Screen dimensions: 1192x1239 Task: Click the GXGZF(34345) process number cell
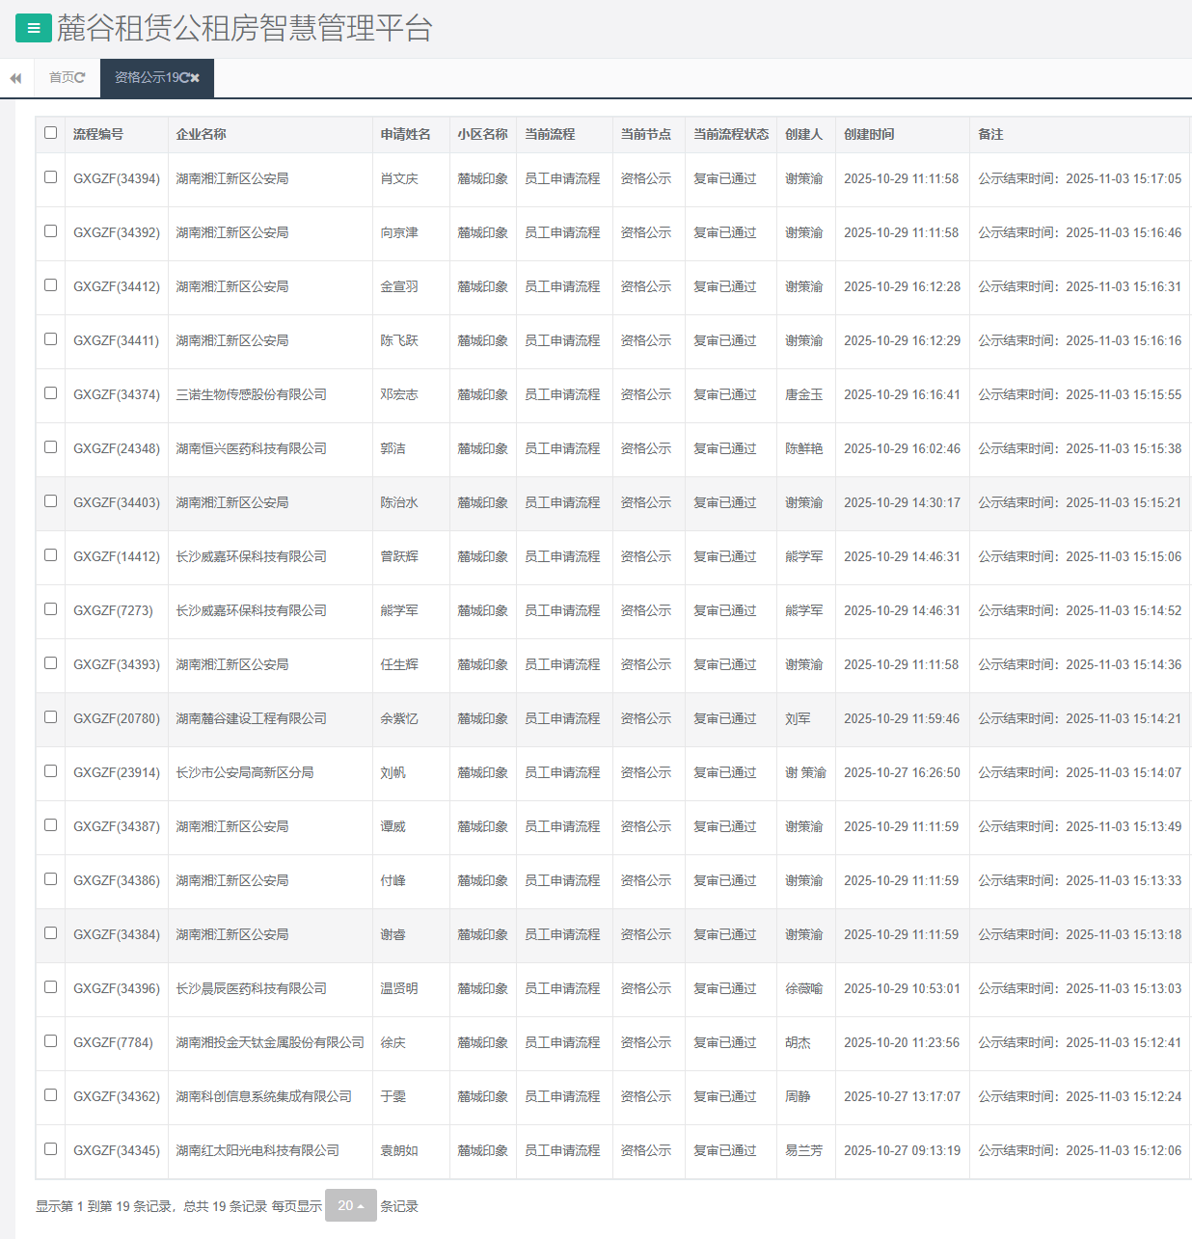[117, 1150]
